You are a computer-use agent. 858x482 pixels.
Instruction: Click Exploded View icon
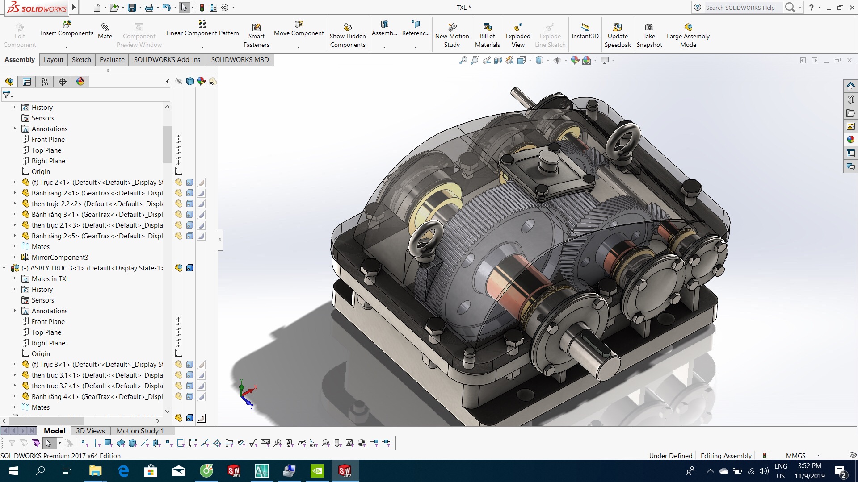tap(517, 28)
